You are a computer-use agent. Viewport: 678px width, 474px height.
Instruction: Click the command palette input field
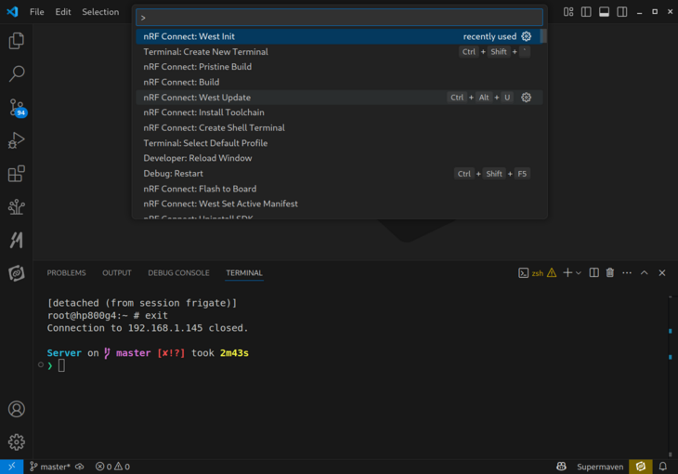pyautogui.click(x=339, y=18)
